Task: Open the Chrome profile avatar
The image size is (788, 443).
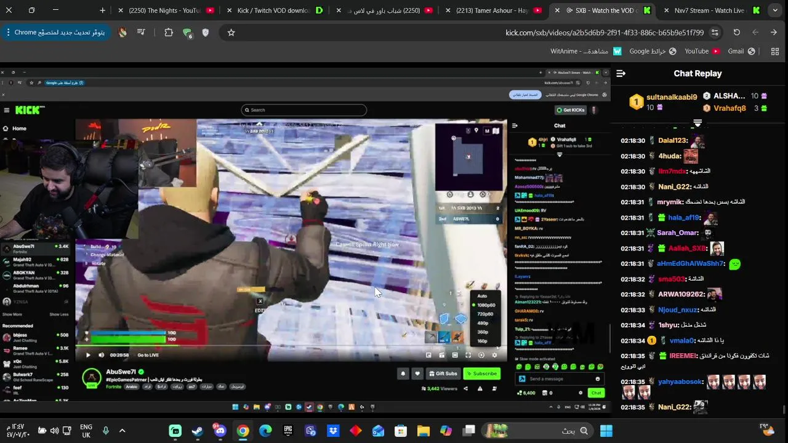Action: [123, 32]
